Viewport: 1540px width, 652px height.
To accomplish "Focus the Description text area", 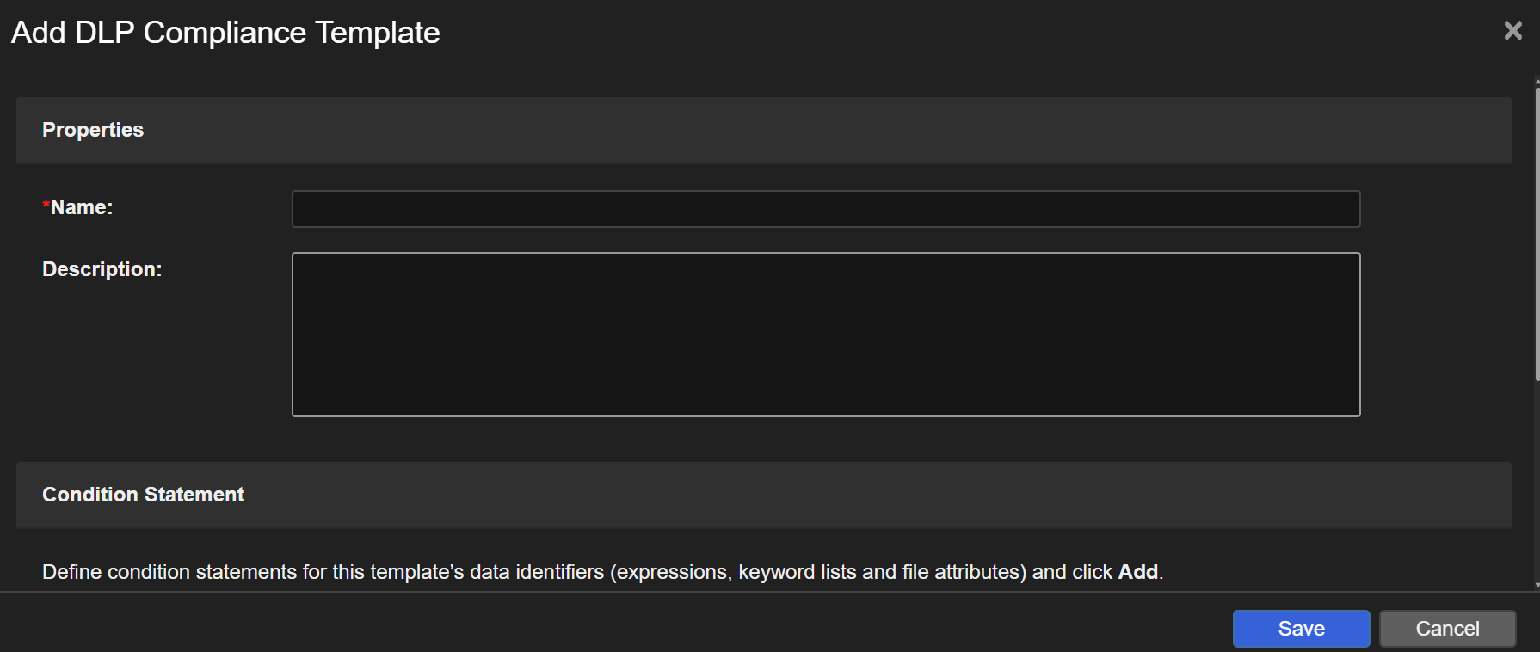I will coord(825,334).
